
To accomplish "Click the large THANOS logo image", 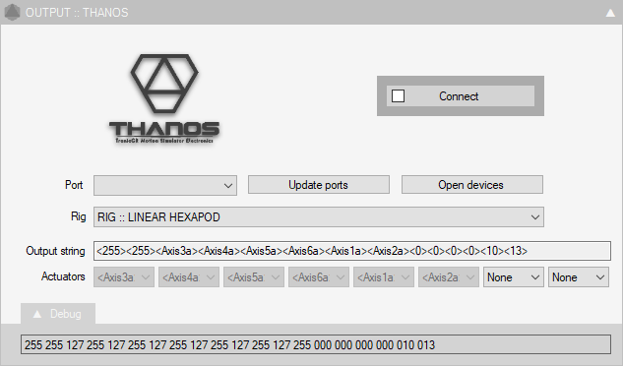I will [x=164, y=99].
